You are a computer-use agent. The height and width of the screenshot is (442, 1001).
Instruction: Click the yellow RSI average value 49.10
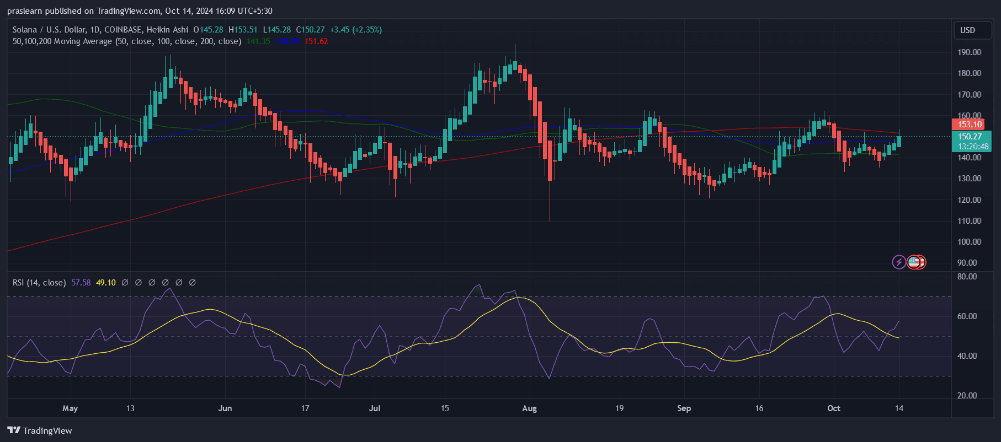[x=106, y=283]
